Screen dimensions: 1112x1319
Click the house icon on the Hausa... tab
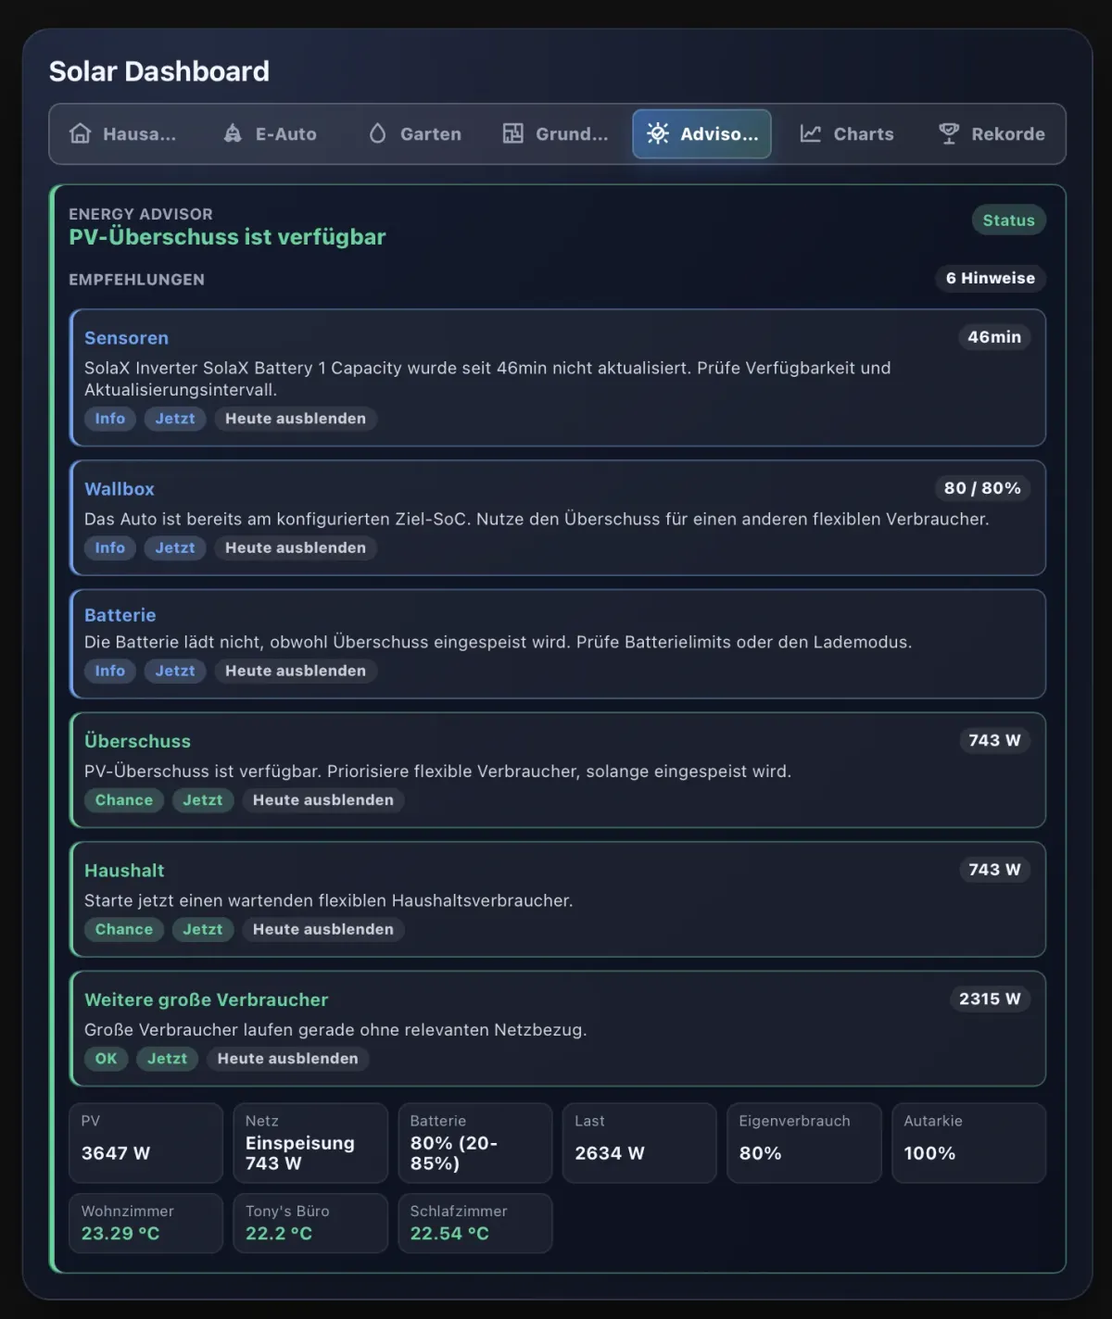[81, 133]
